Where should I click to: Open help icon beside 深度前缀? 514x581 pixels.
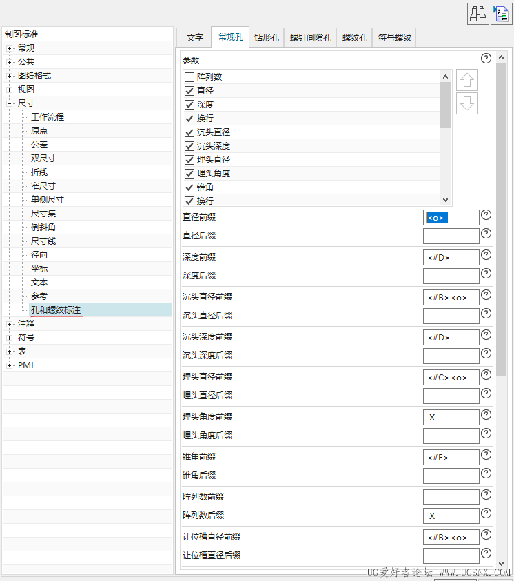486,254
